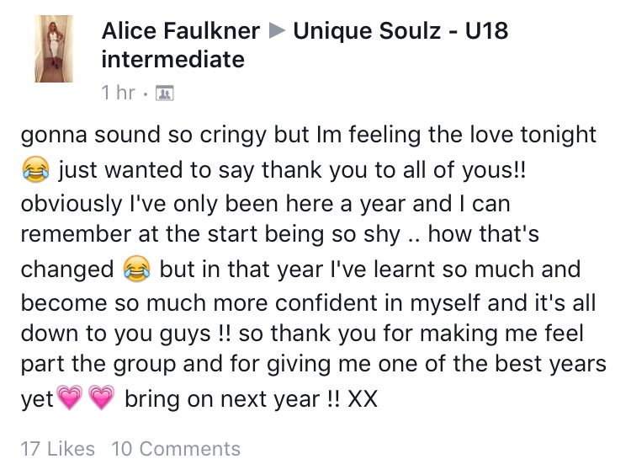Click the line 'down to you guys'

tap(302, 334)
